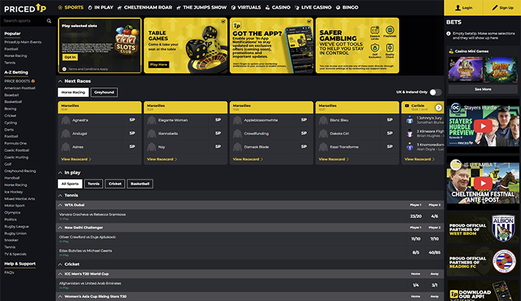521x301 pixels.
Task: Open Price Boosts in A-Z Betting
Action: pos(19,81)
